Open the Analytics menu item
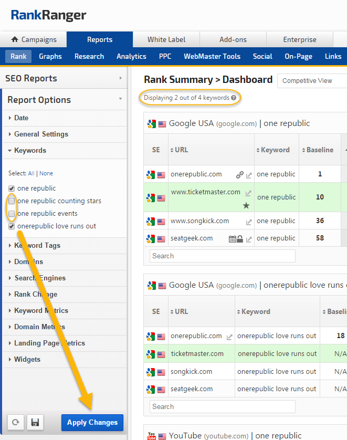This screenshot has width=347, height=440. coord(131,56)
